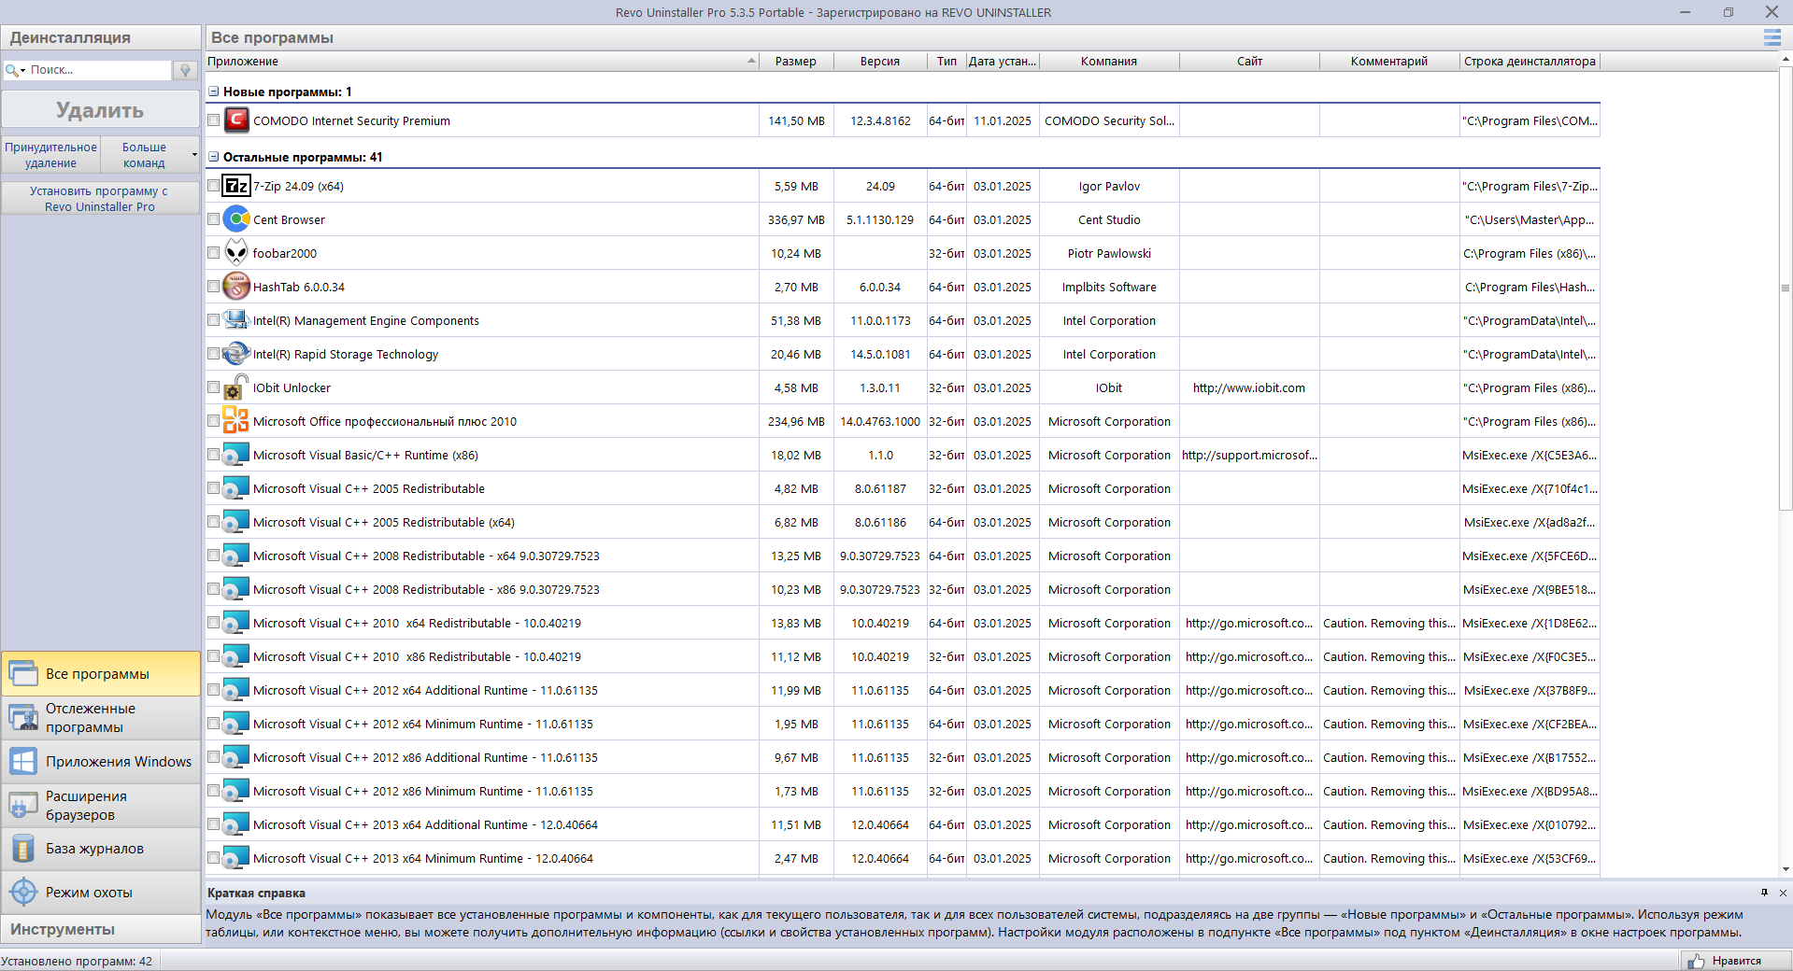
Task: Click the http://www.iobit.com site cell
Action: [1249, 387]
